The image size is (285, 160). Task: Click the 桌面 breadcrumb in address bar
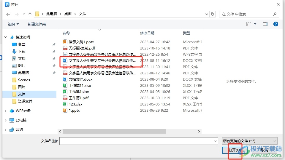click(x=68, y=14)
